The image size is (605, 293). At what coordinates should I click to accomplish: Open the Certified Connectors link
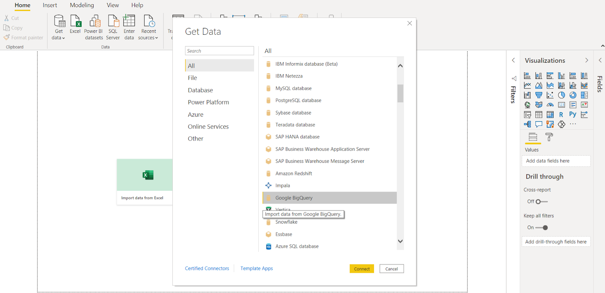coord(207,268)
